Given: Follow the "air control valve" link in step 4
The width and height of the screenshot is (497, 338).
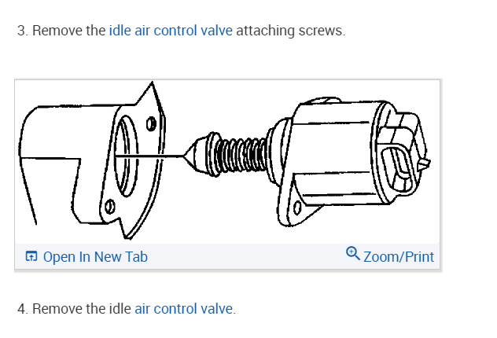Looking at the screenshot, I should click(184, 309).
